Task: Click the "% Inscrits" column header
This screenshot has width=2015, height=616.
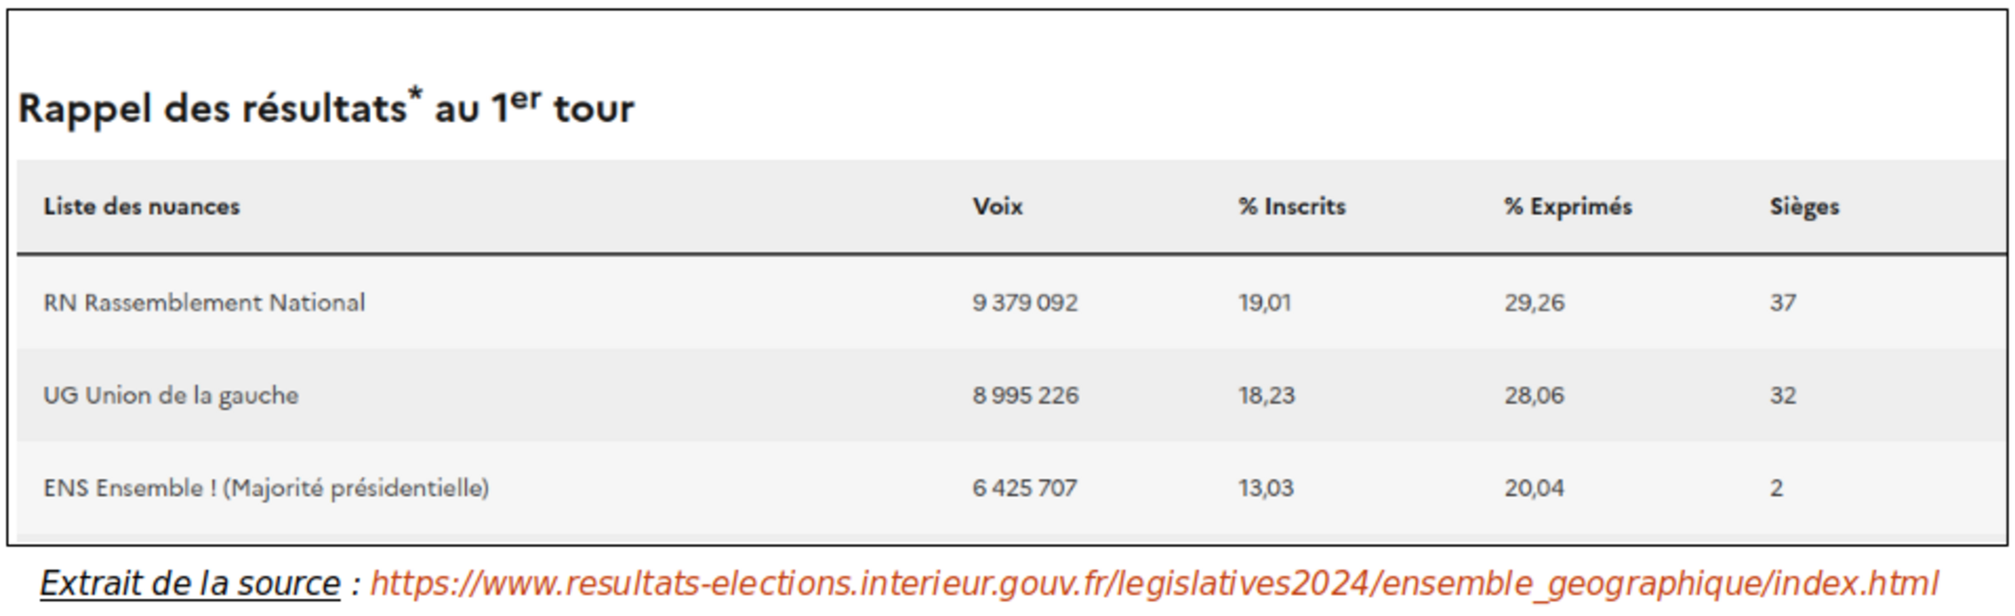Action: 1292,207
